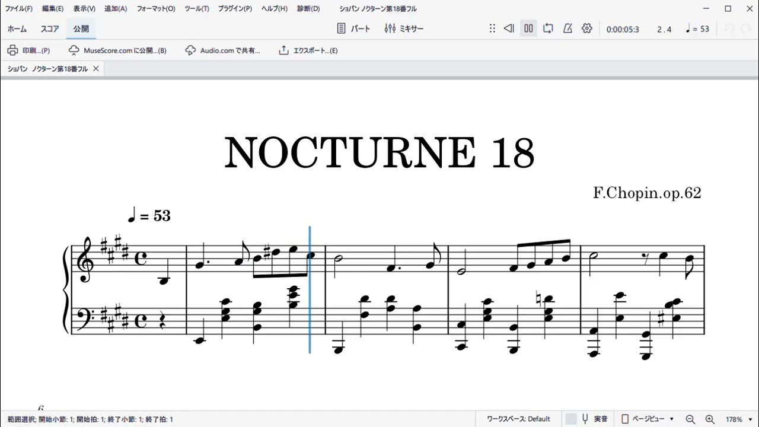This screenshot has width=759, height=427.
Task: Switch to the スコア tab
Action: click(x=50, y=28)
